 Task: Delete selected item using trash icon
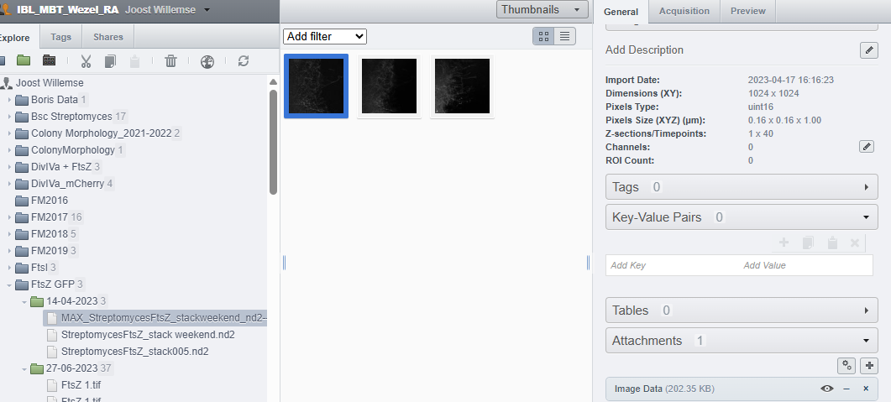point(170,61)
